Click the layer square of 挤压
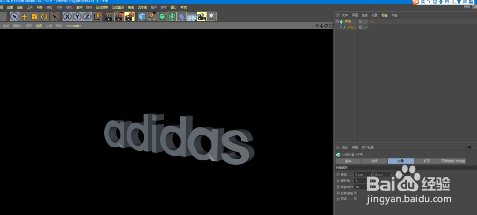 (x=360, y=22)
